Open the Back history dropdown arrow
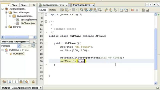 70,10
